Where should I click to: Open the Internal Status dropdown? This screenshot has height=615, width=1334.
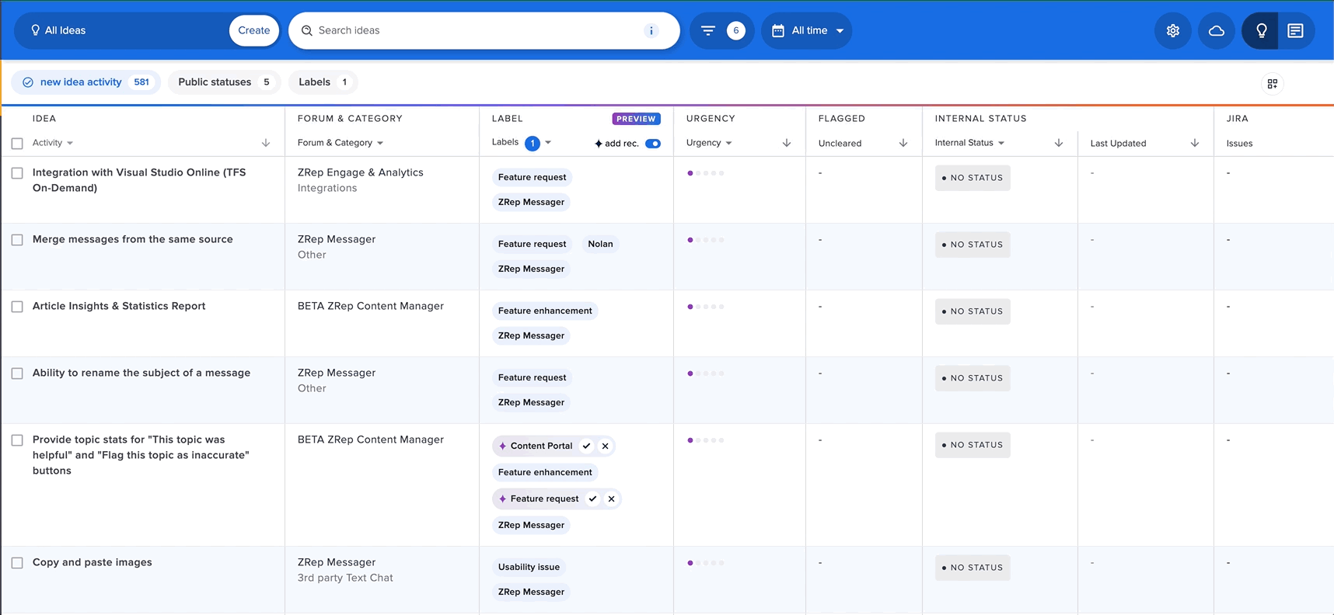coord(969,143)
